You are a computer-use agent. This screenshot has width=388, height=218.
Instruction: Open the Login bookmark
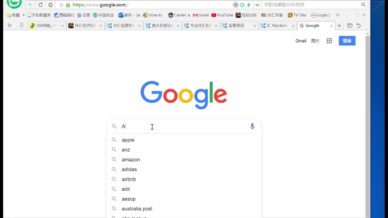[x=320, y=15]
